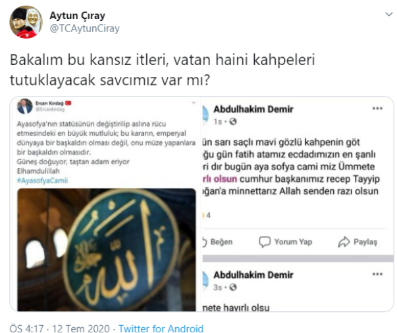The width and height of the screenshot is (397, 333).
Task: Click the Paylaş share arrow icon
Action: click(344, 242)
